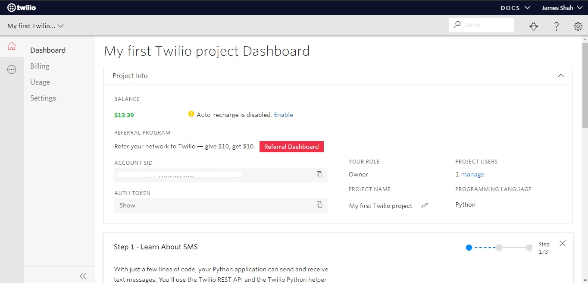
Task: Open Billing in the sidebar
Action: point(40,66)
